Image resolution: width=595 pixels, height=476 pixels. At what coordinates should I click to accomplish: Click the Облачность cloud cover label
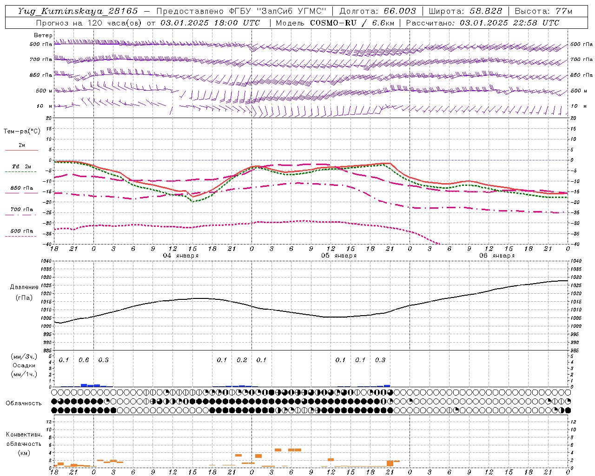(x=24, y=403)
